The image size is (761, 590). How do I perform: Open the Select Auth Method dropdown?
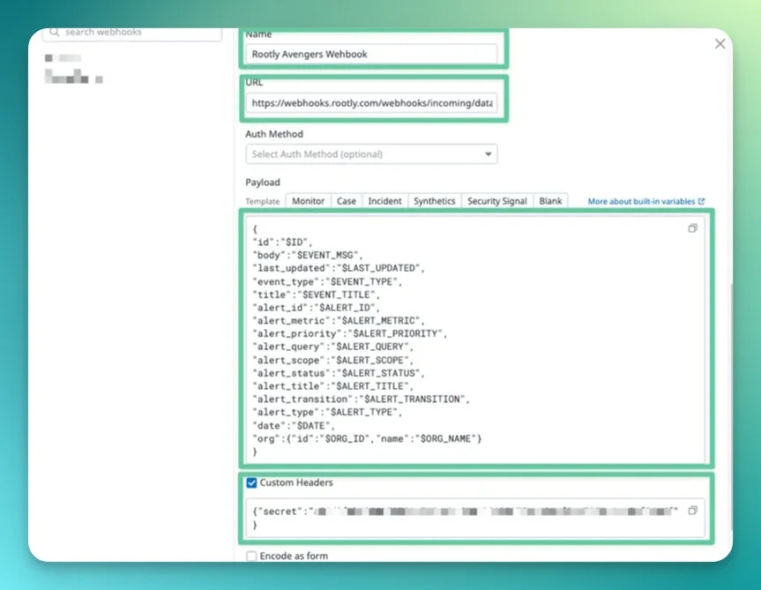pos(371,154)
